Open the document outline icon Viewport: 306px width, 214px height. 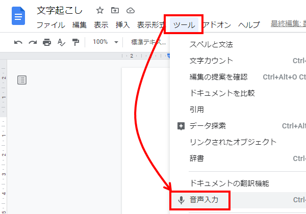tap(22, 79)
